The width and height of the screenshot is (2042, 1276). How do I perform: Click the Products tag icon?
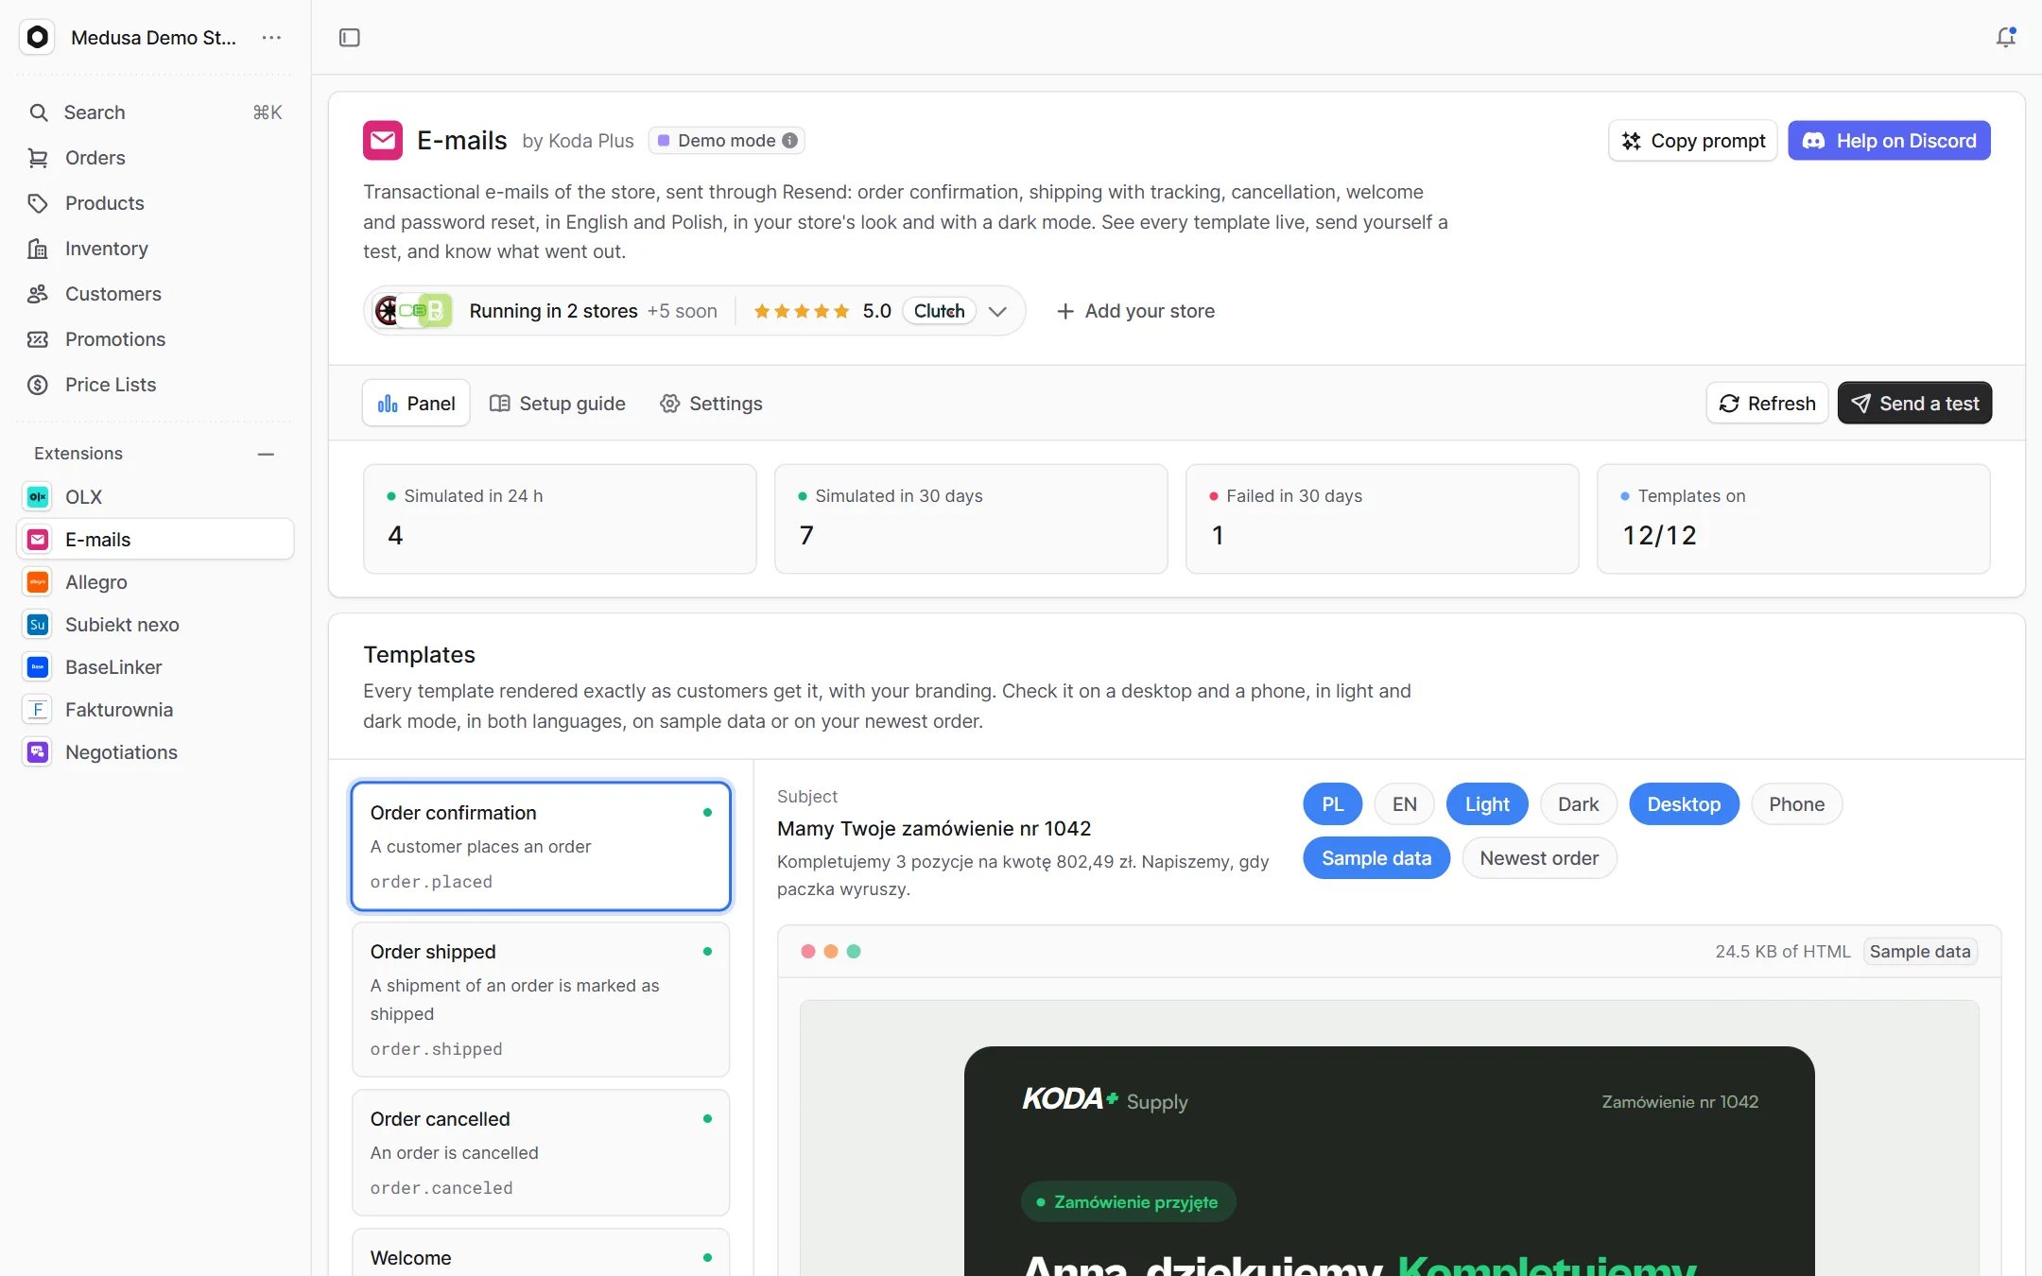38,203
